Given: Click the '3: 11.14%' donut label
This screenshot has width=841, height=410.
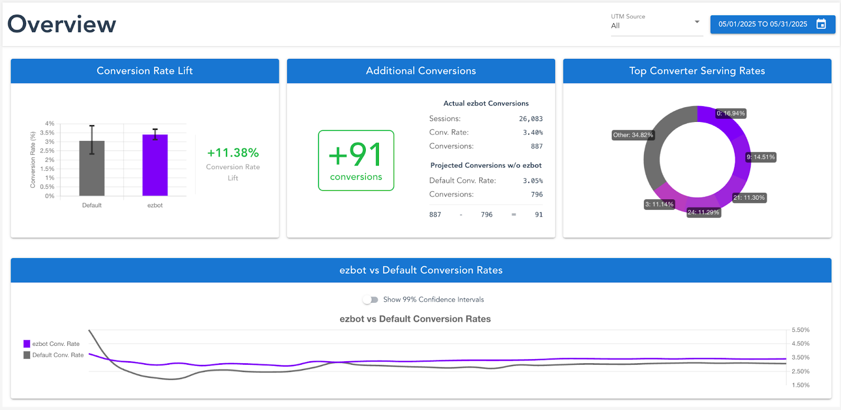Looking at the screenshot, I should (659, 204).
